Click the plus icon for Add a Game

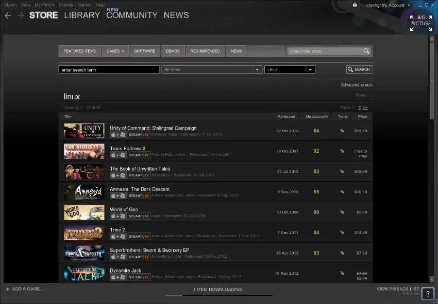pos(8,289)
